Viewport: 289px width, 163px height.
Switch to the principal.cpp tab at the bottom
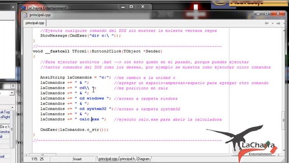(x=108, y=159)
